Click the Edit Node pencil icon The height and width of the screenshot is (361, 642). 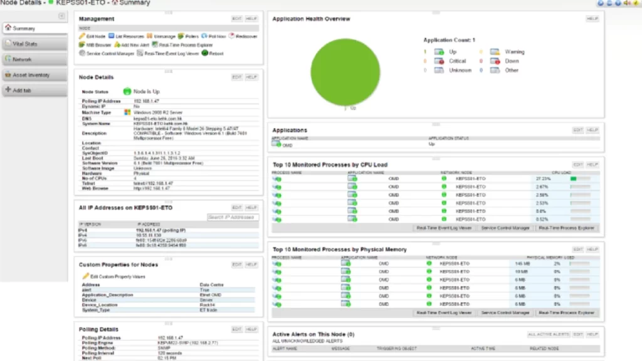(82, 36)
